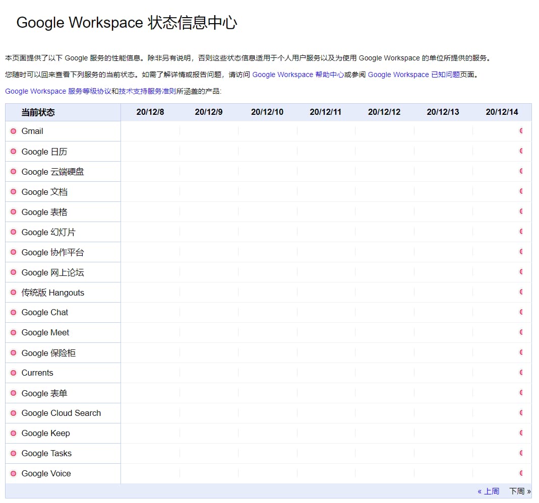
Task: Click the 20/12/13 date header
Action: (443, 112)
